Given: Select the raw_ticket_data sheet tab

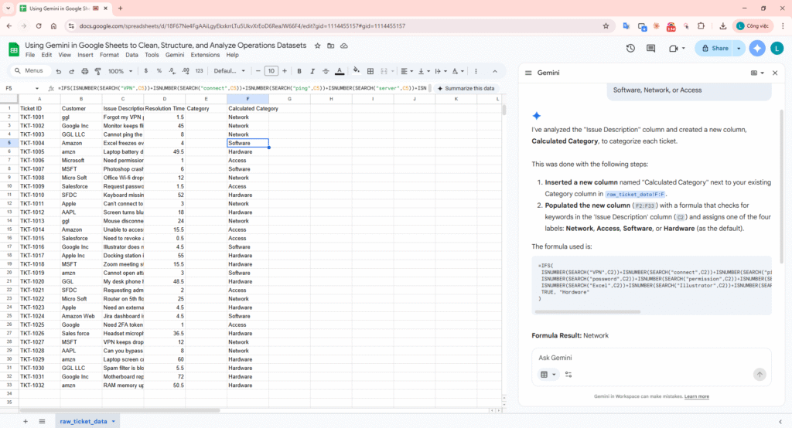Looking at the screenshot, I should pyautogui.click(x=84, y=421).
